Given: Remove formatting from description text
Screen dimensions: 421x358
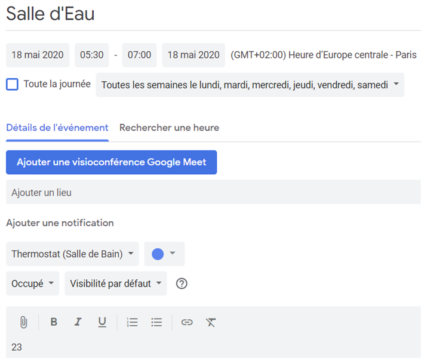Looking at the screenshot, I should point(211,322).
